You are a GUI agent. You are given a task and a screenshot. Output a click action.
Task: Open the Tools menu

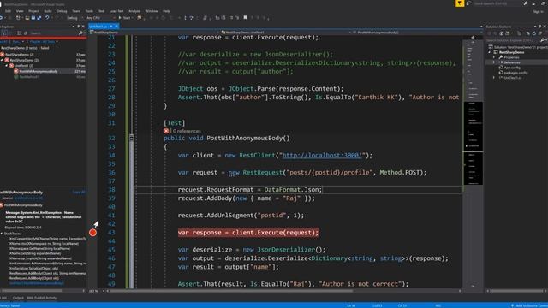point(89,11)
